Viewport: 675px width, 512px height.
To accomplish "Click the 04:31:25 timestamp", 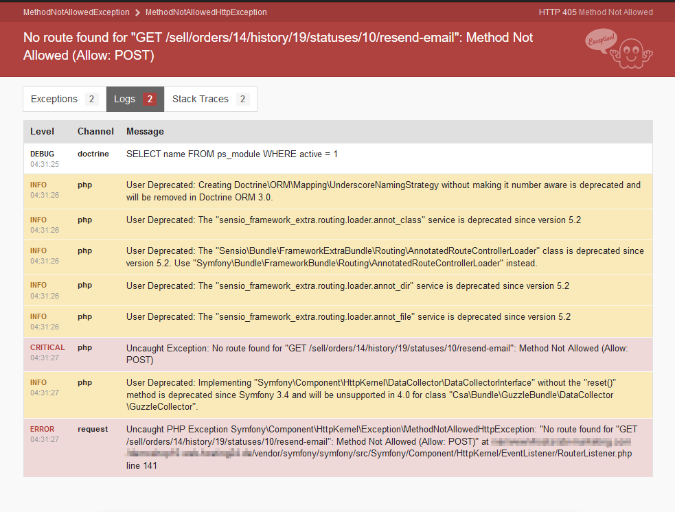I will pos(45,164).
